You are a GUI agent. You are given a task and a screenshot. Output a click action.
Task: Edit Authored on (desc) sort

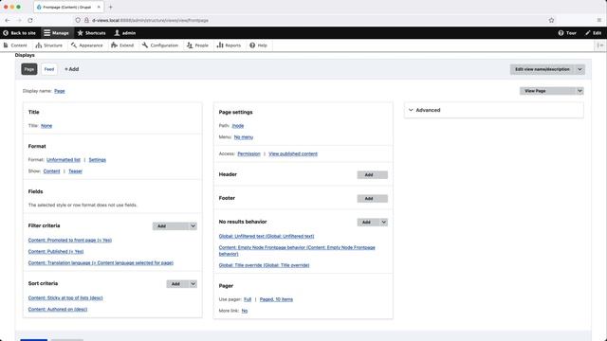[x=58, y=310]
